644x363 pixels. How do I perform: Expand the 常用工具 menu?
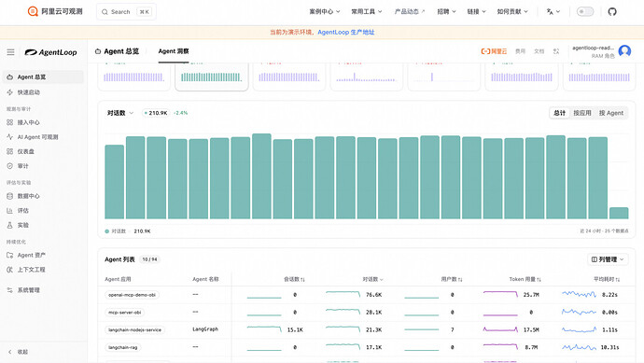(x=367, y=11)
